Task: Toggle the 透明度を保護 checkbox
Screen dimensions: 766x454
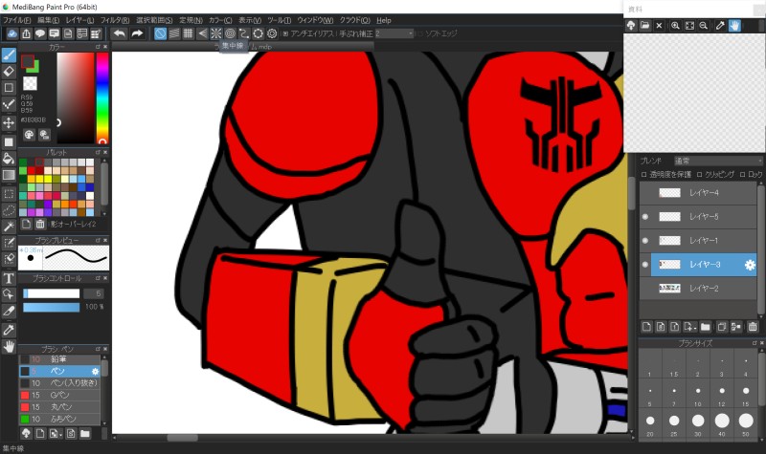Action: tap(643, 174)
